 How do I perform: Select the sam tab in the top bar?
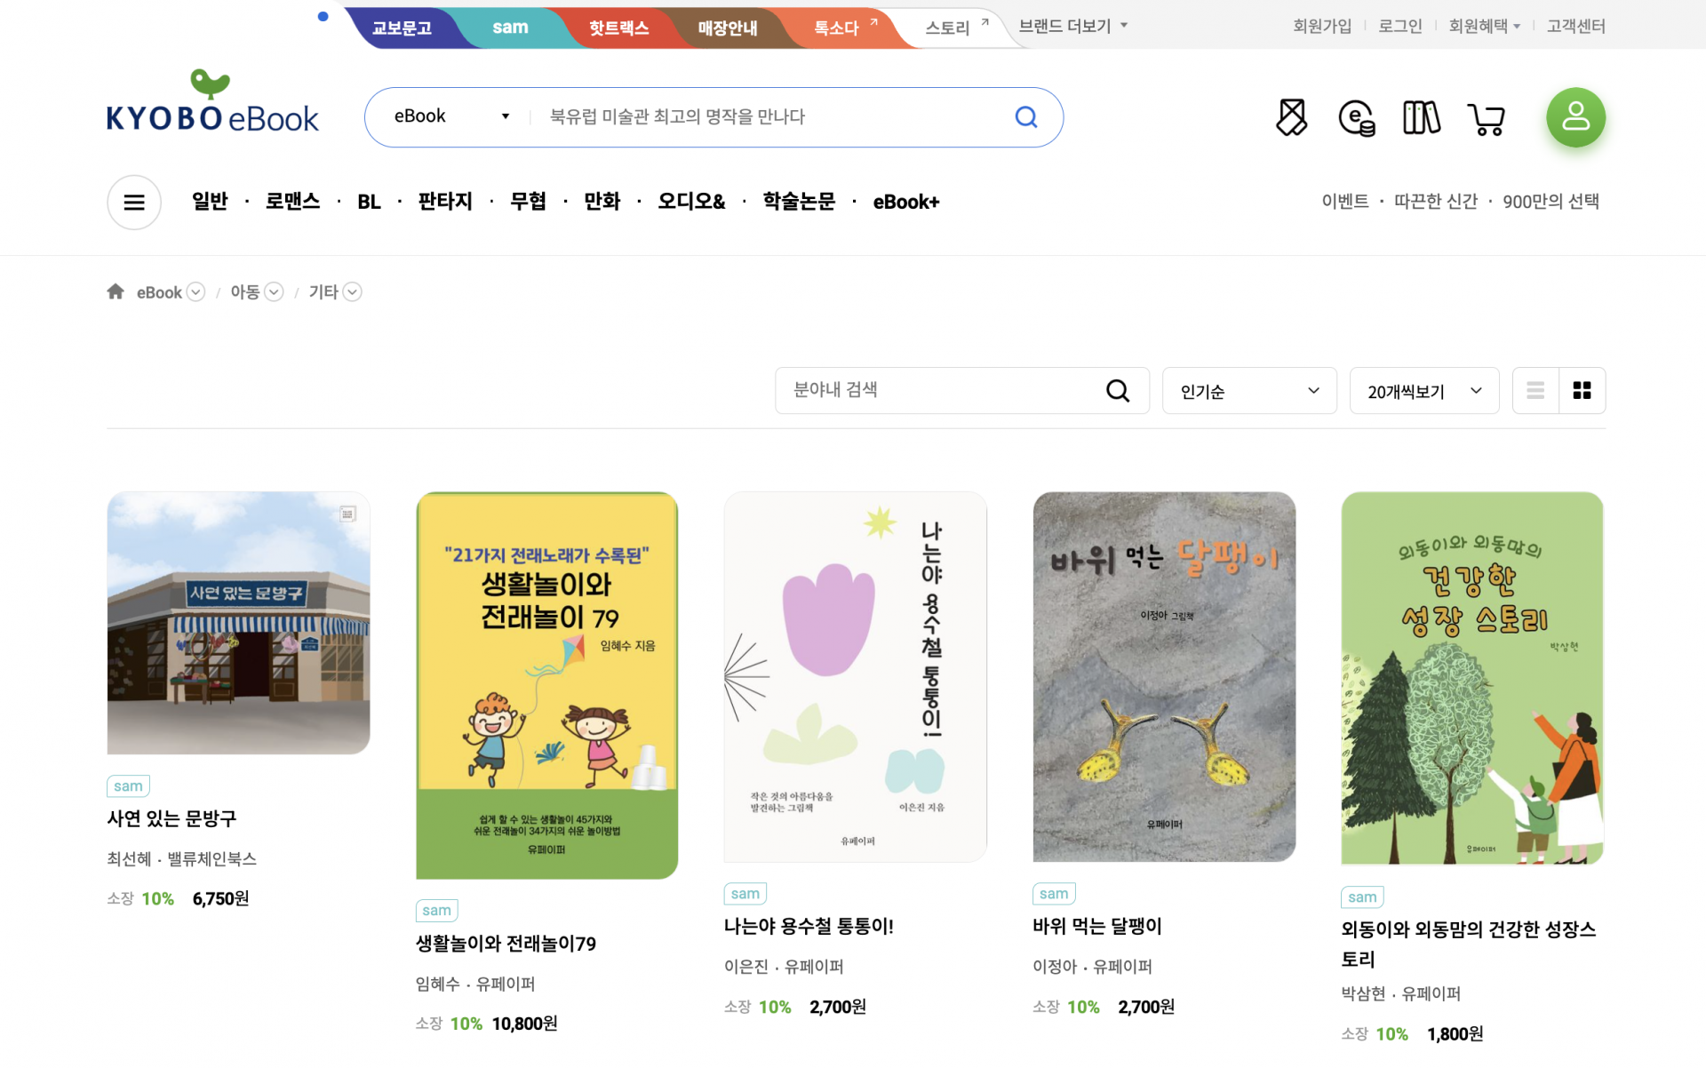510,28
